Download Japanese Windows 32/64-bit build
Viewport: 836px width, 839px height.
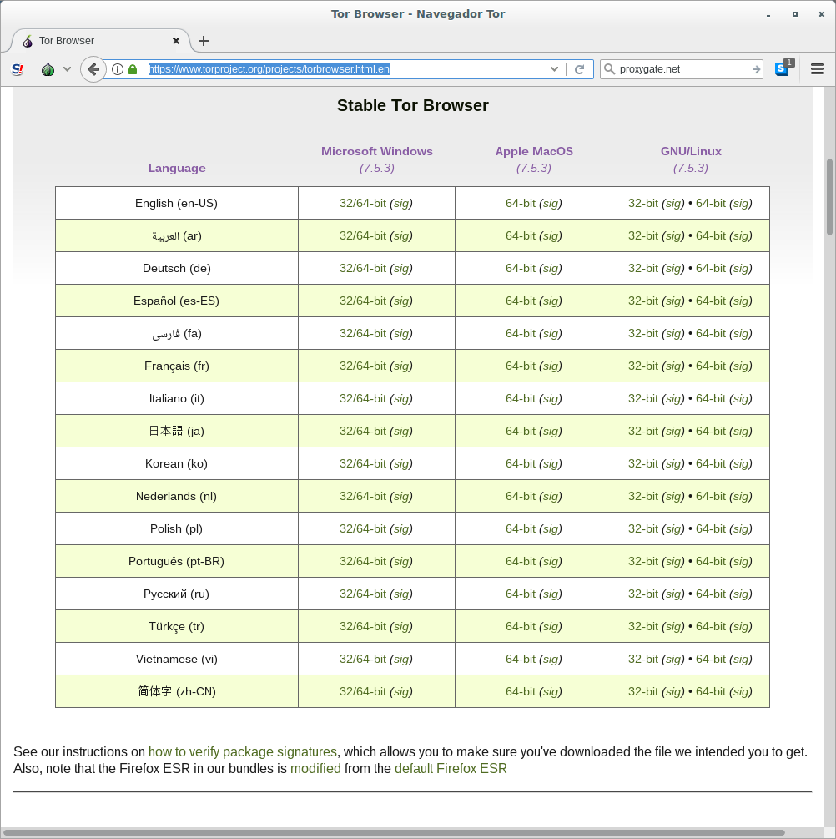363,432
